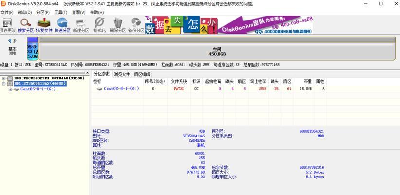Click the HD1 disk drive icon in tree
The height and width of the screenshot is (195, 400).
click(x=10, y=83)
